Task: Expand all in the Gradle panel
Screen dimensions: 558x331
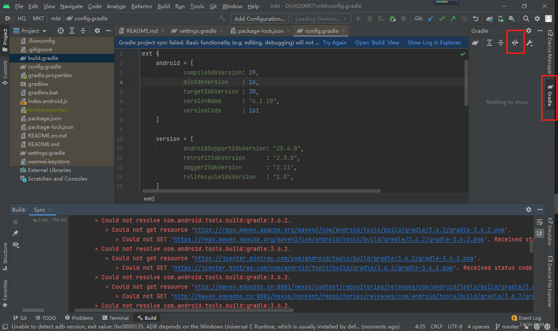Action: [490, 43]
